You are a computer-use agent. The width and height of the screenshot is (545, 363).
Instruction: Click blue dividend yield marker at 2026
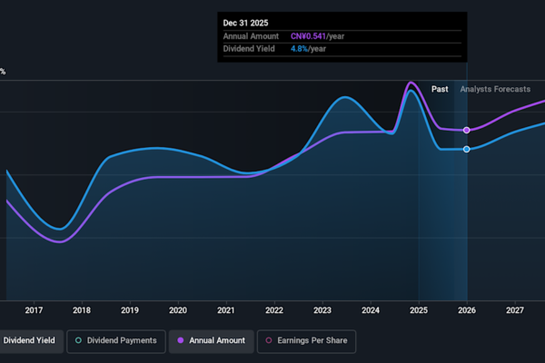pyautogui.click(x=467, y=149)
